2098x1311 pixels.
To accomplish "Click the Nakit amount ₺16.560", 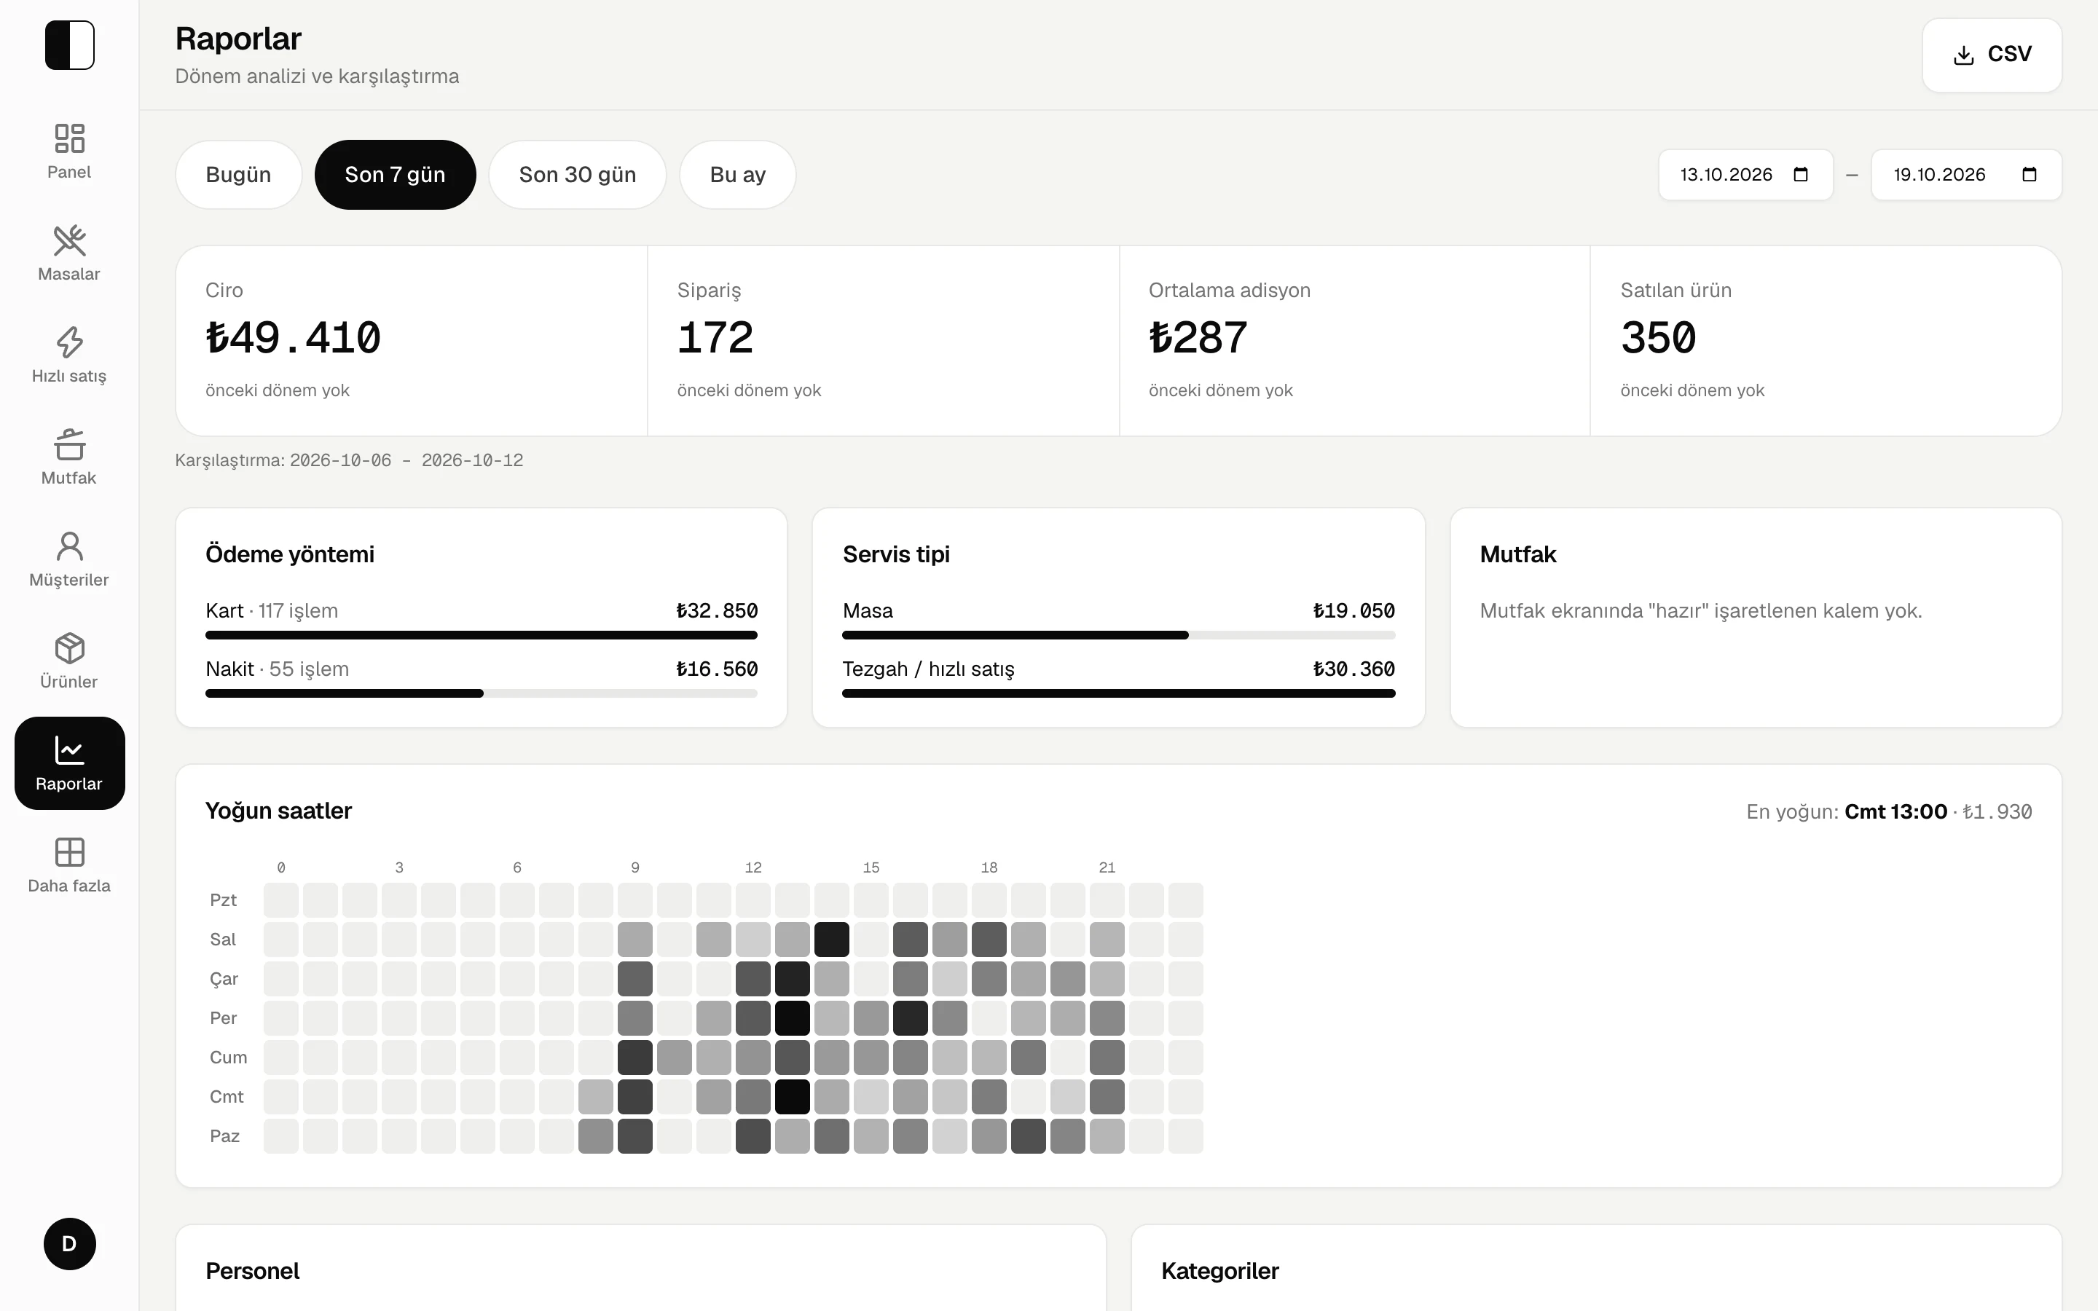I will click(717, 669).
